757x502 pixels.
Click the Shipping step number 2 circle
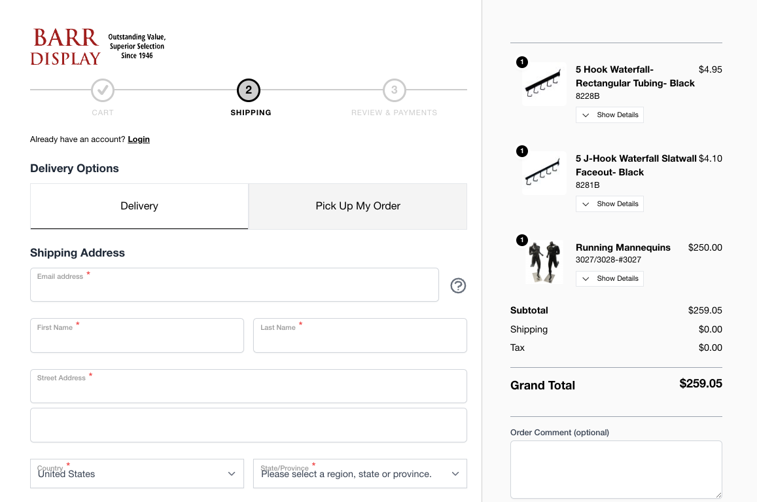pyautogui.click(x=249, y=90)
